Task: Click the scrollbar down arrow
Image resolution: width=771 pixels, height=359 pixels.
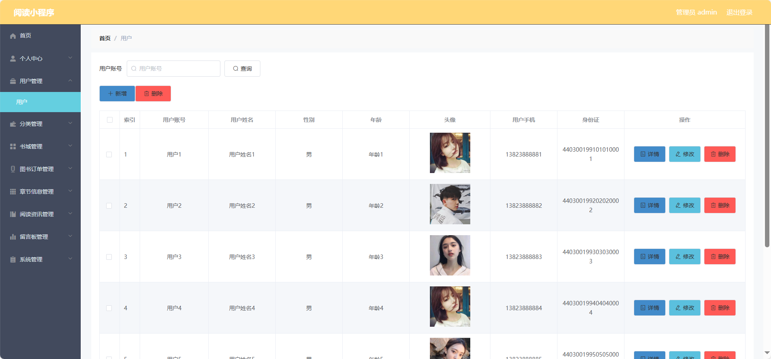Action: (x=767, y=353)
